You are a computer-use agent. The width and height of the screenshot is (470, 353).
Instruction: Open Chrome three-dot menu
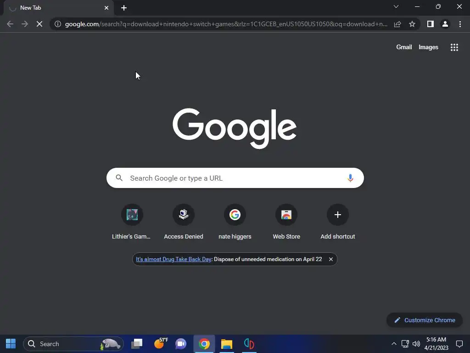tap(460, 24)
